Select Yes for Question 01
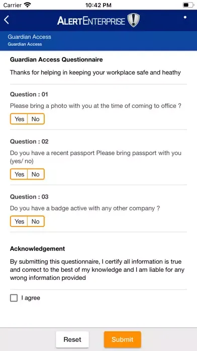Viewport: 197px width, 351px height. (19, 119)
